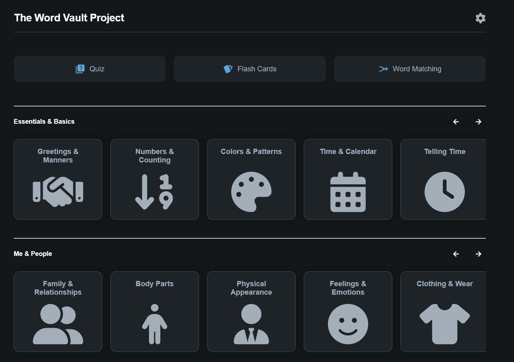Open the Greetings & Manners category

[x=58, y=179]
